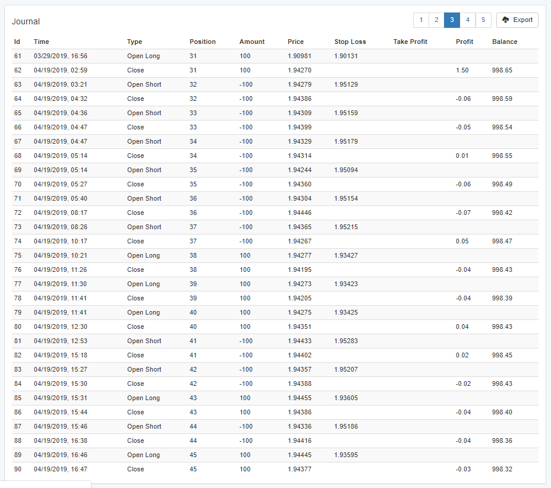Go to journal page 2
The height and width of the screenshot is (488, 551).
(x=436, y=20)
